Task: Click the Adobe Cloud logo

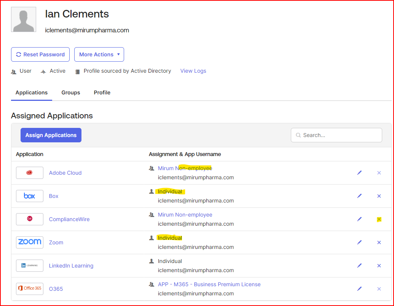Action: (30, 172)
